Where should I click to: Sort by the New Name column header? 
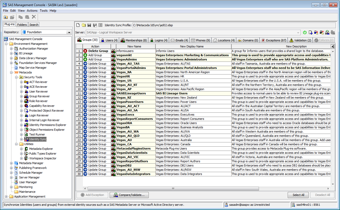pos(136,46)
